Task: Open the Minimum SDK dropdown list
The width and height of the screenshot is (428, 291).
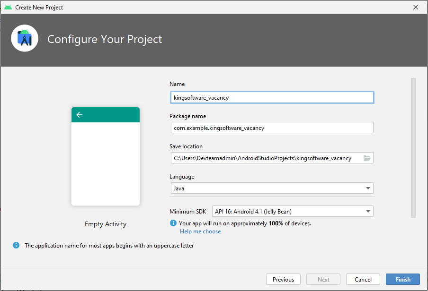Action: (368, 211)
